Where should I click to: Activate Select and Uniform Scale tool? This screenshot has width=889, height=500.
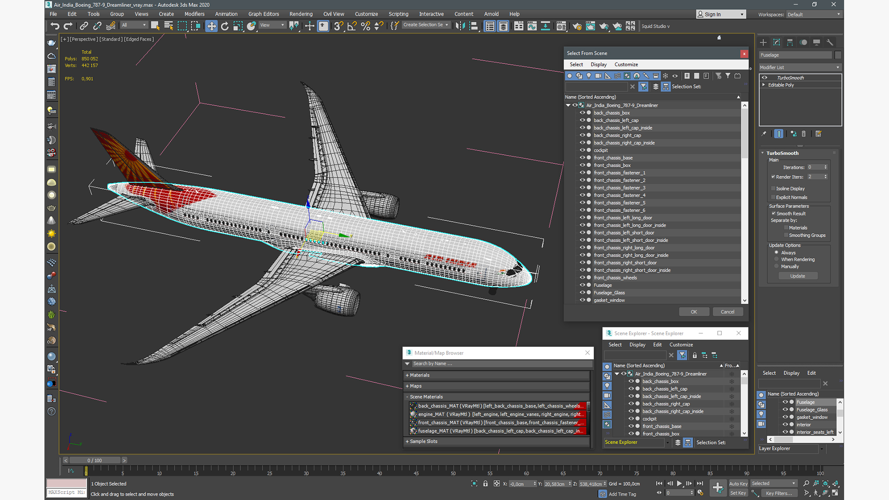coord(238,26)
